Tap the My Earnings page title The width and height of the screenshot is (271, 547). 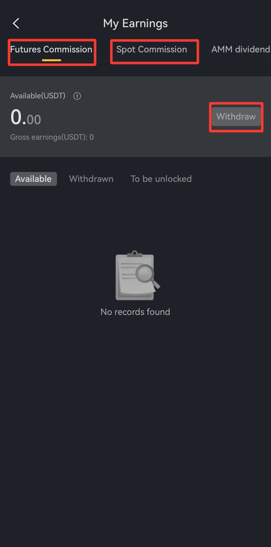135,23
